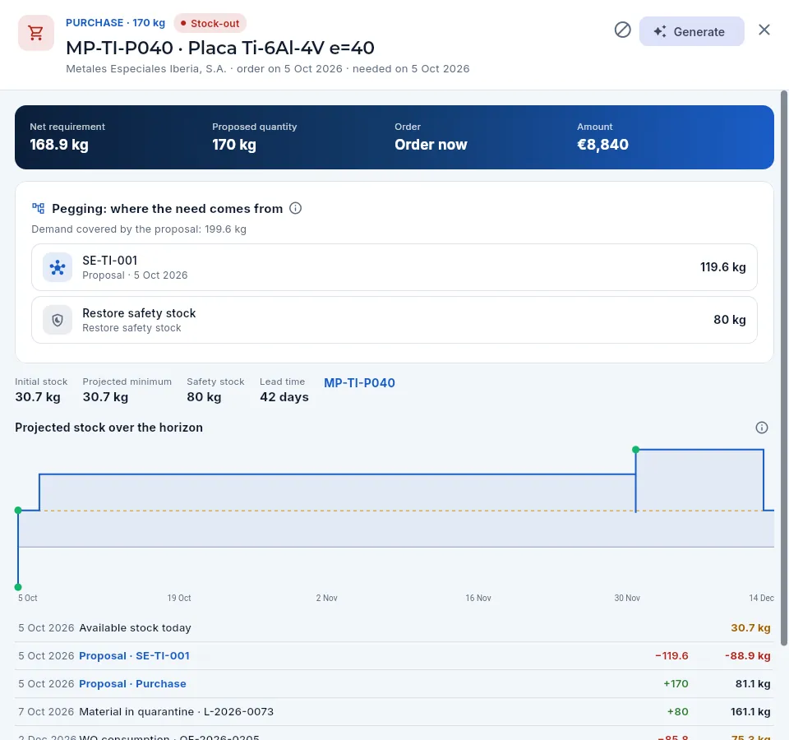This screenshot has height=740, width=789.
Task: Click the Amount €8,840 value
Action: (x=602, y=145)
